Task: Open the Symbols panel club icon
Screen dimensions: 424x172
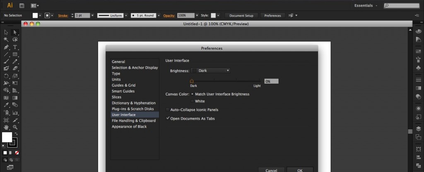Action: (418, 68)
